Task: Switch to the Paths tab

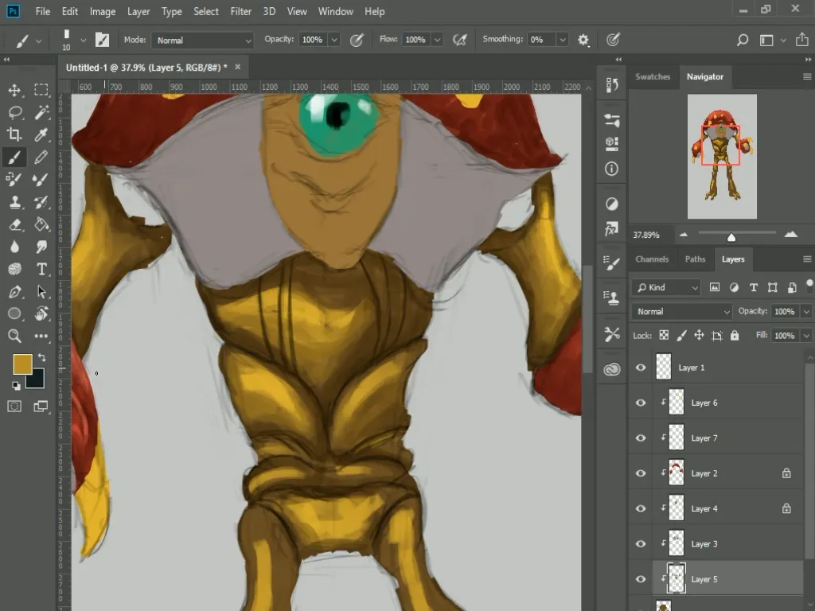Action: (695, 259)
